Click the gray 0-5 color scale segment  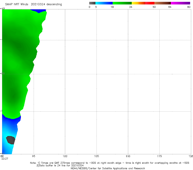point(92,3)
